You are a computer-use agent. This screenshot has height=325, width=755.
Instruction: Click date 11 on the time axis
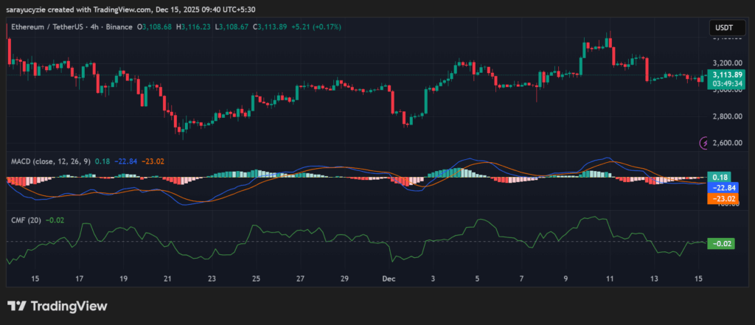click(x=610, y=279)
